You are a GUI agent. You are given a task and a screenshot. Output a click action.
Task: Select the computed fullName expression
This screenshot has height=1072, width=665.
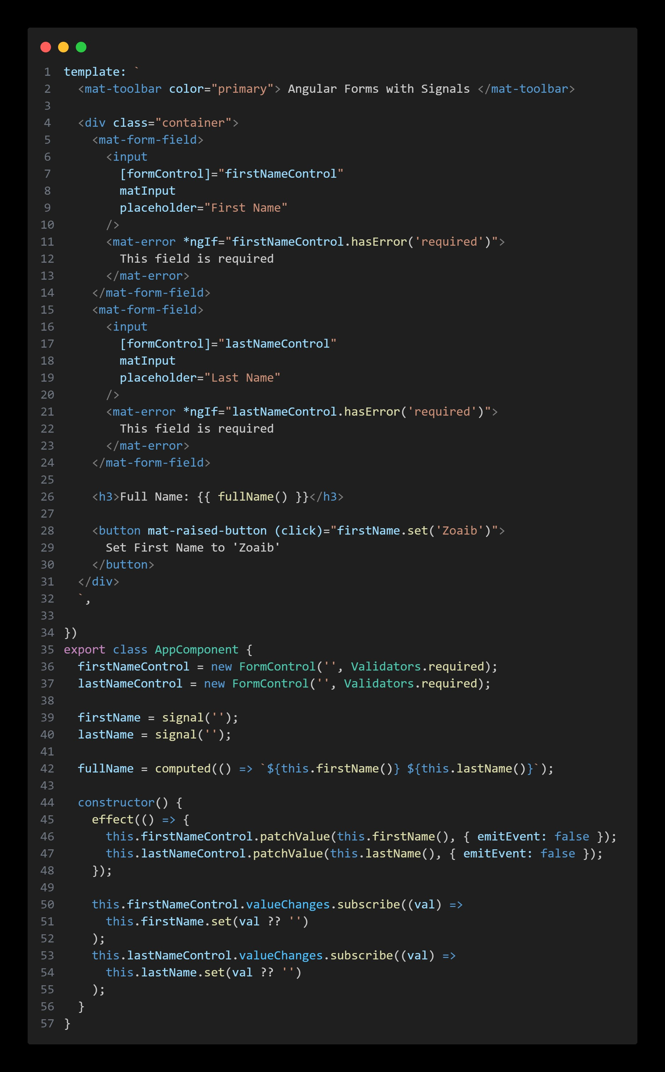tap(308, 768)
